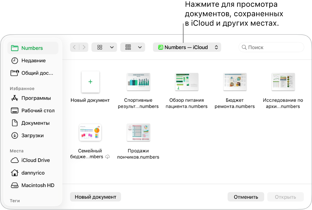Click the Бюджет ремонта.numbers file name
The image size is (312, 210).
235,103
